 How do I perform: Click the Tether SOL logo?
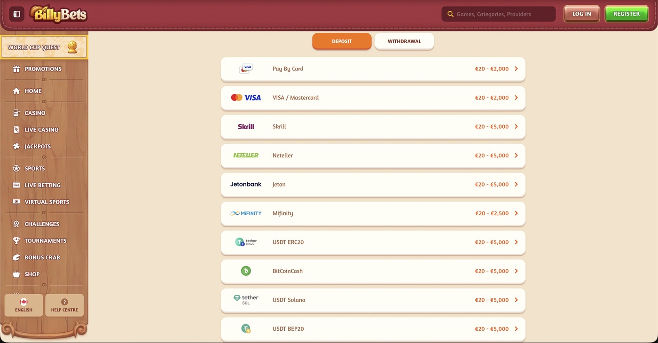coord(246,300)
